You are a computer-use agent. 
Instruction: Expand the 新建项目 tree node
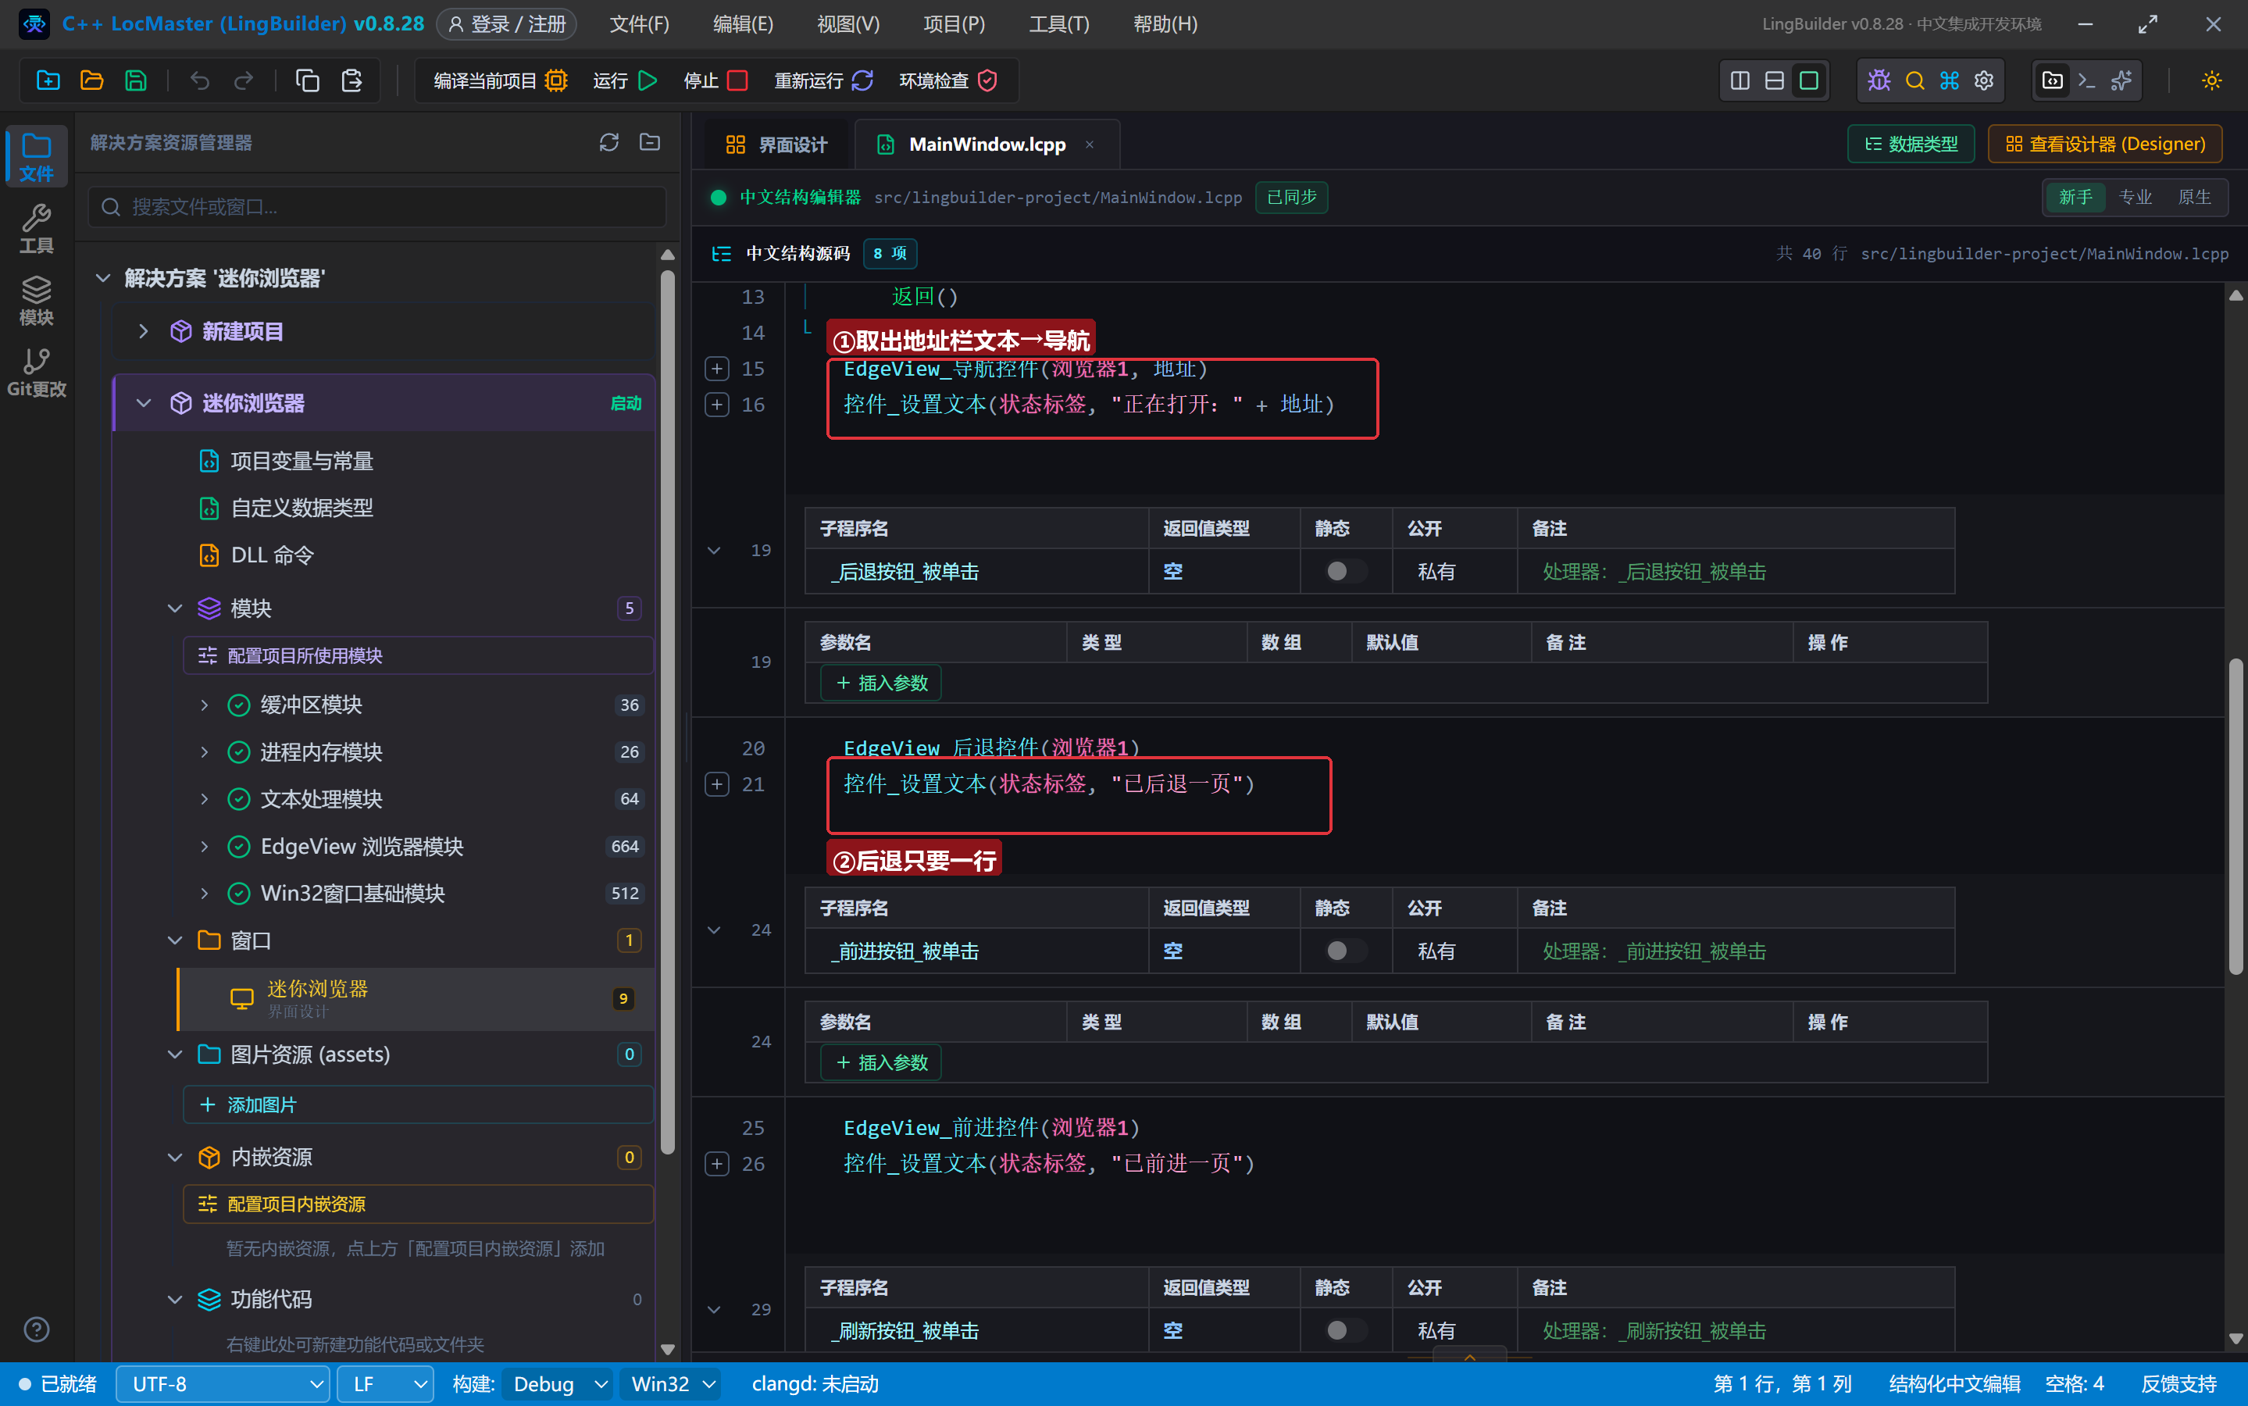(x=143, y=331)
